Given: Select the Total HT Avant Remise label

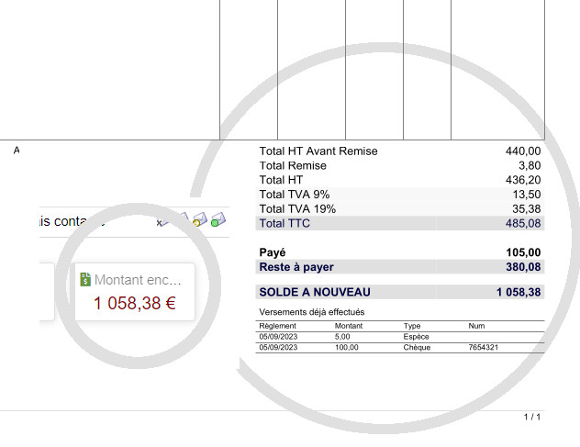Looking at the screenshot, I should (x=318, y=151).
